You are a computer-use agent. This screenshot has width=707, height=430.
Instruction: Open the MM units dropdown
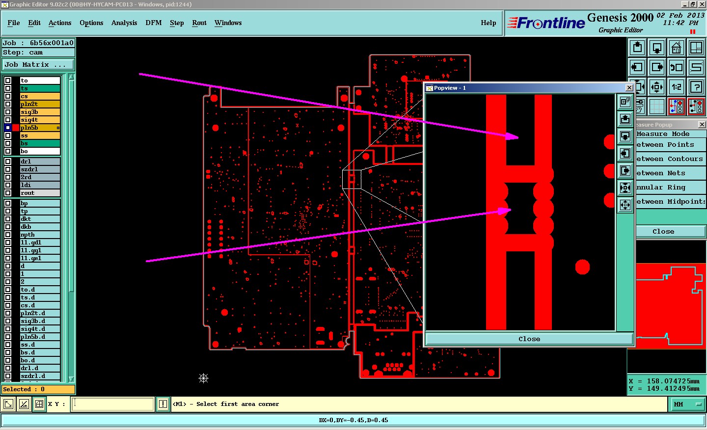pos(687,404)
